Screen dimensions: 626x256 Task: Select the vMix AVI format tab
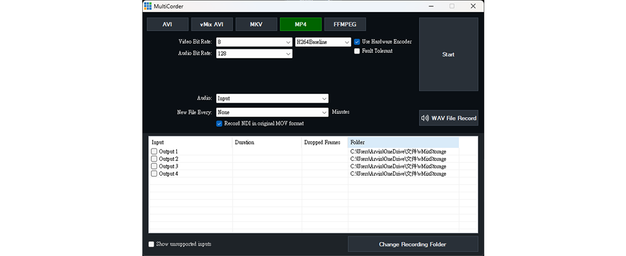[x=212, y=24]
